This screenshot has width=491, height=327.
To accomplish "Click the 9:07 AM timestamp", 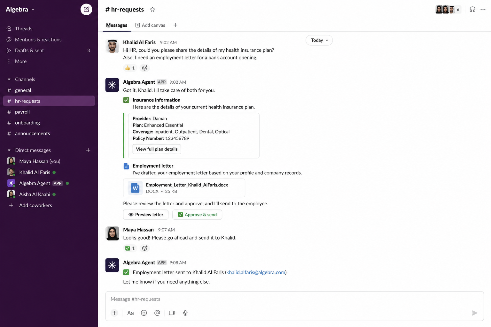I will (166, 230).
